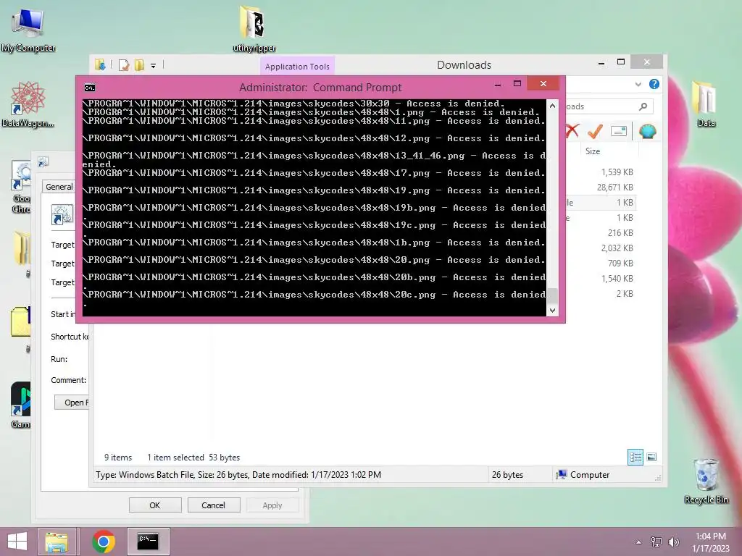This screenshot has width=742, height=556.
Task: Show hidden tray icons arrow
Action: coord(639,542)
